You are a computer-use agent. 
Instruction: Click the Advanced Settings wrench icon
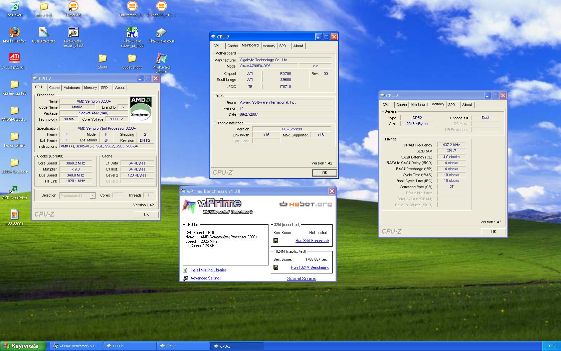tap(185, 278)
